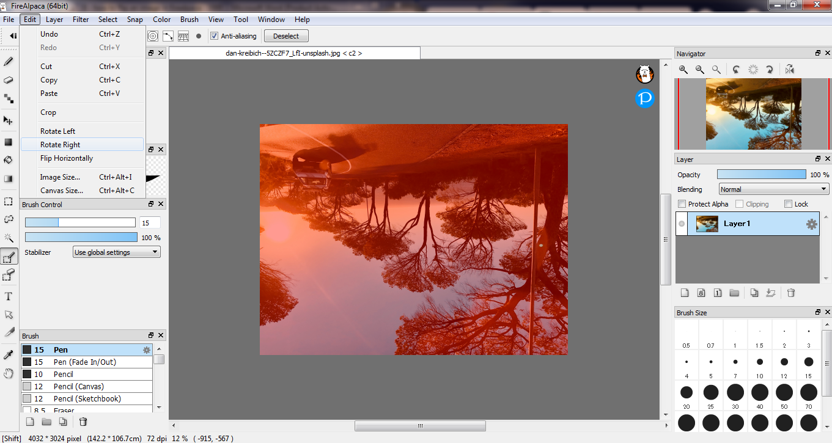Zoom in with the Navigator magnifier plus icon
The height and width of the screenshot is (443, 832).
coord(683,70)
